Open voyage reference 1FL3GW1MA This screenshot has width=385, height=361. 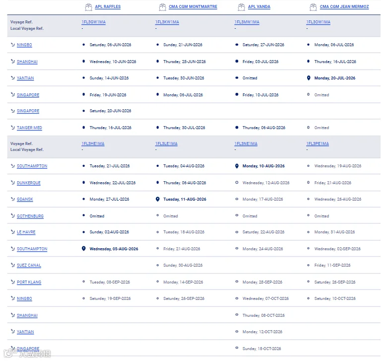click(x=94, y=22)
